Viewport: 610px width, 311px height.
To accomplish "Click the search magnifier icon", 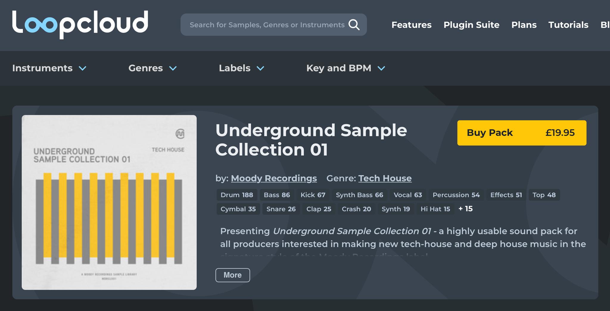I will pyautogui.click(x=354, y=25).
